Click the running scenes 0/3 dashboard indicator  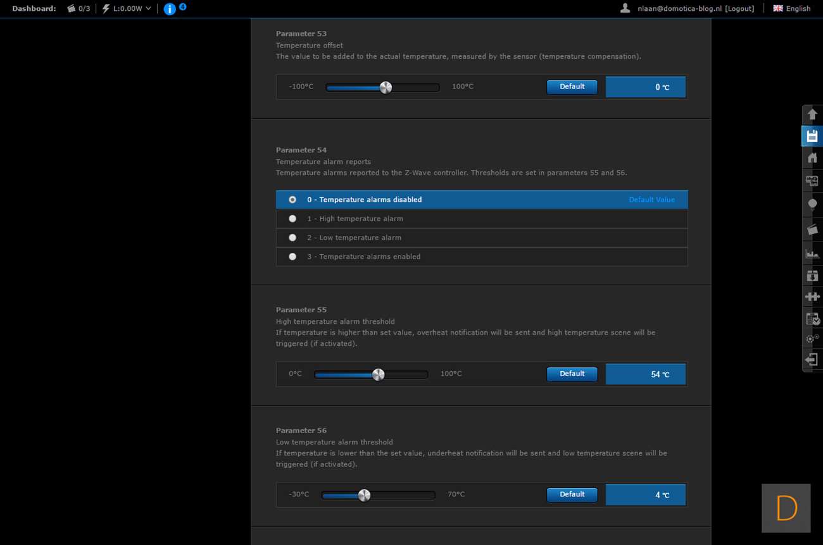click(79, 9)
